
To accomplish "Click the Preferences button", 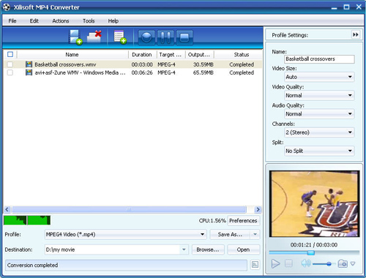I will point(243,220).
